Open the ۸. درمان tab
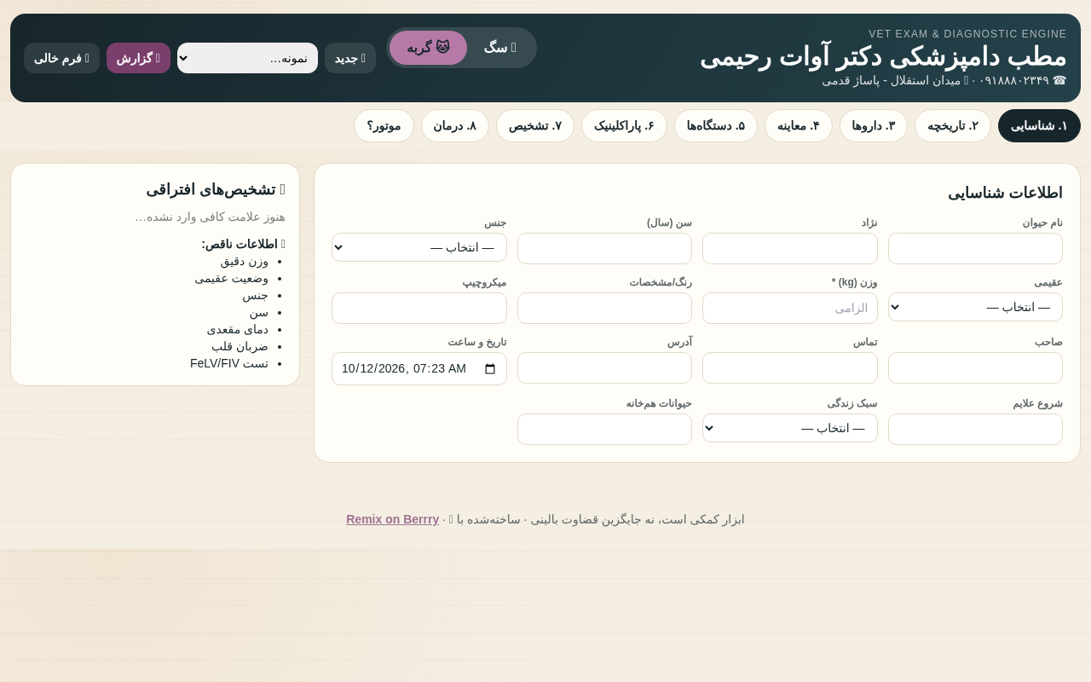The width and height of the screenshot is (1091, 682). 455,125
